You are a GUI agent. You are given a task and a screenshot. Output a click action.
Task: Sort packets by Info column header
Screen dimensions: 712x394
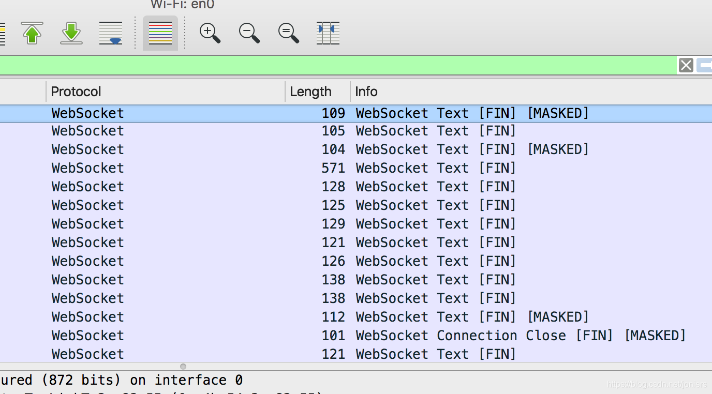(x=531, y=92)
